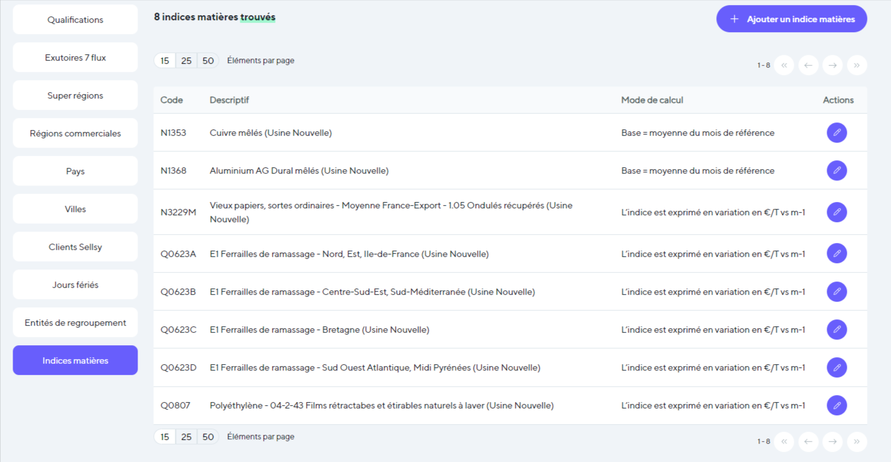Click Ajouter un indice matières button
Viewport: 891px width, 462px height.
pyautogui.click(x=791, y=19)
